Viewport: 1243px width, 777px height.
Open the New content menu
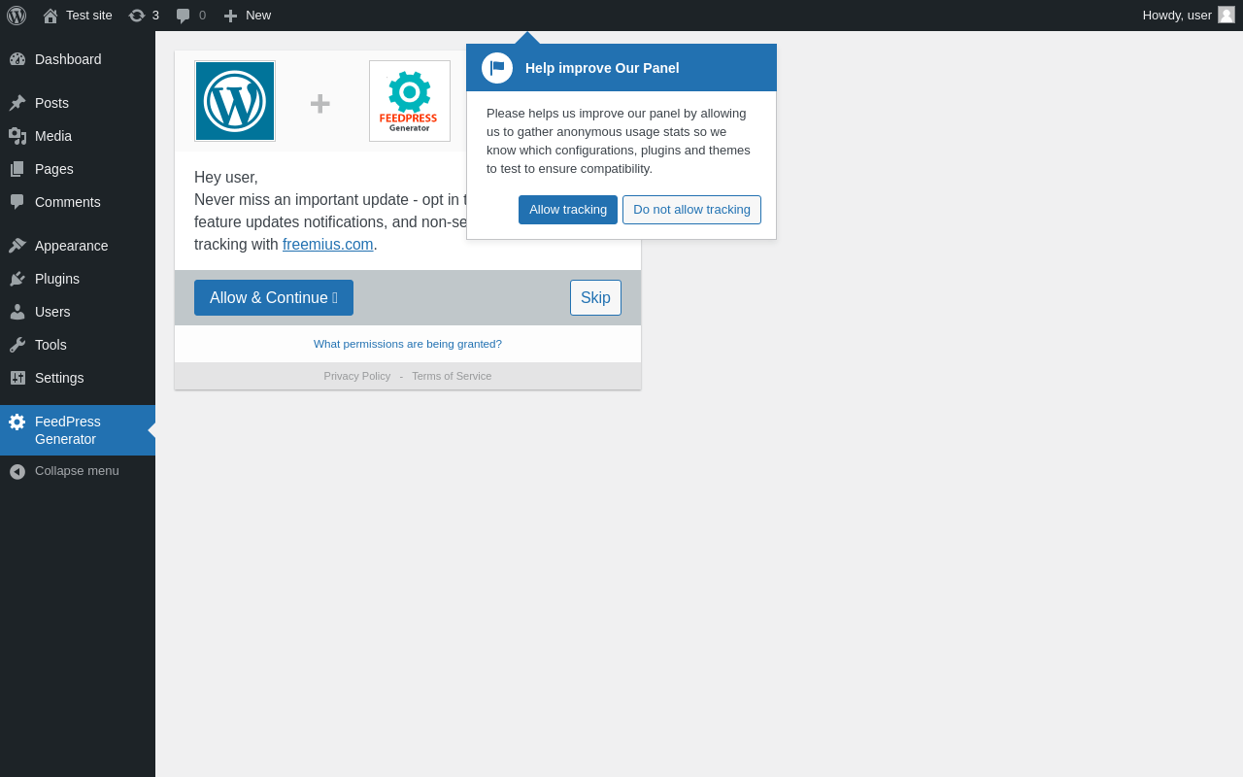(247, 16)
